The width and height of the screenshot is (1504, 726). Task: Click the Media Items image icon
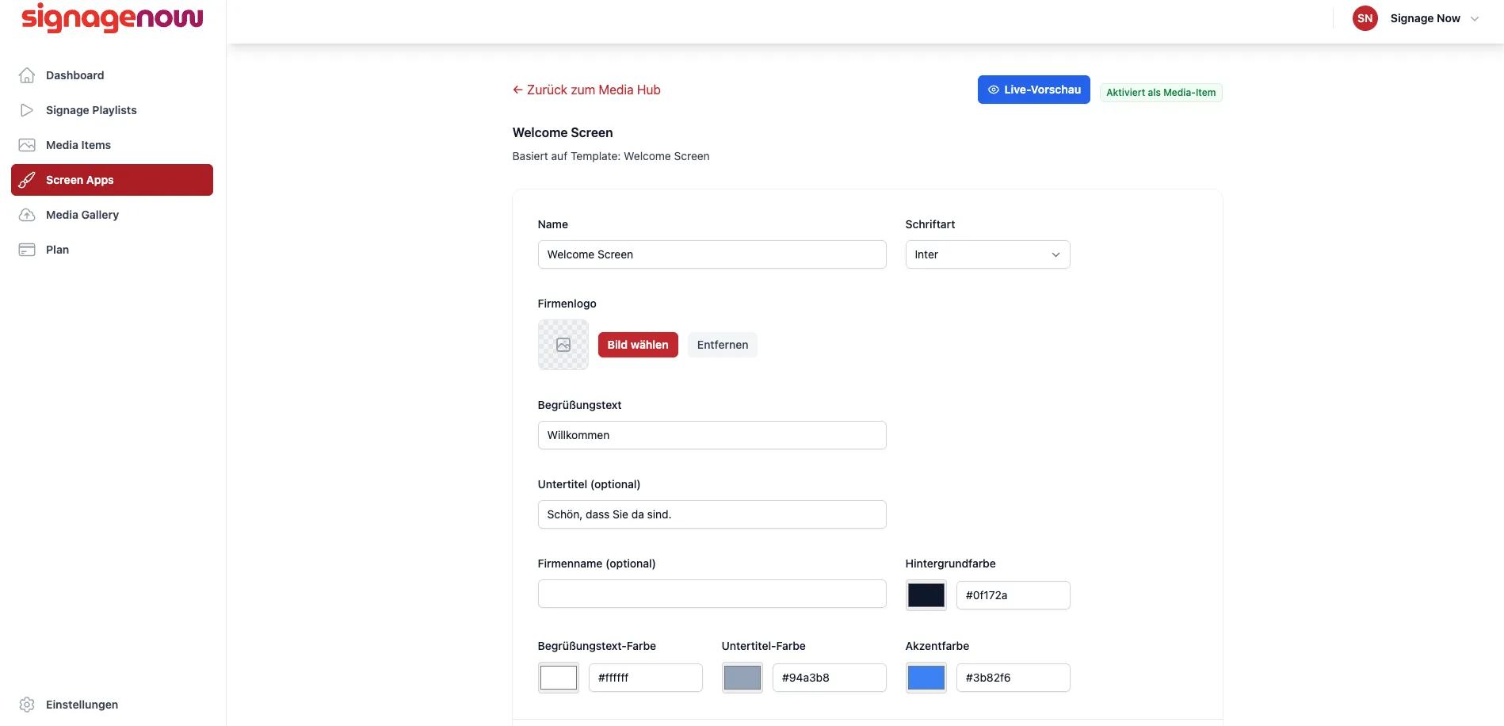tap(27, 145)
